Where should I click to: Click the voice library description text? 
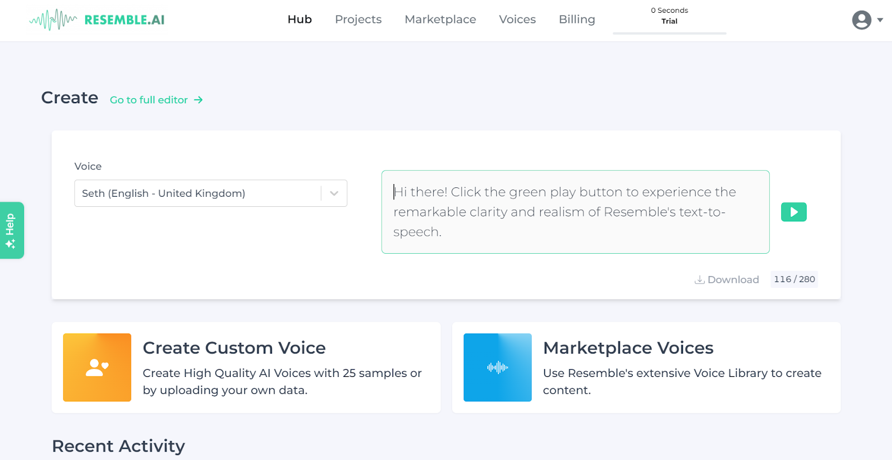coord(682,381)
